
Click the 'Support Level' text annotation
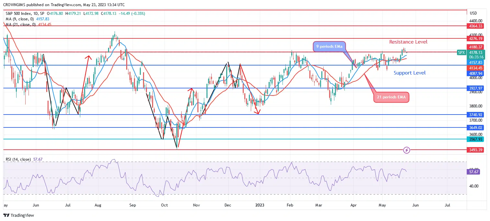[x=409, y=73]
